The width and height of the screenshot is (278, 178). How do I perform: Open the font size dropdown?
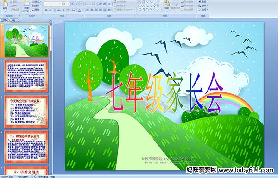pyautogui.click(x=69, y=4)
